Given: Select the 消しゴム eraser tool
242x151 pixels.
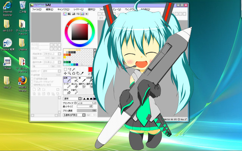Looking at the screenshot, I should point(75,85).
